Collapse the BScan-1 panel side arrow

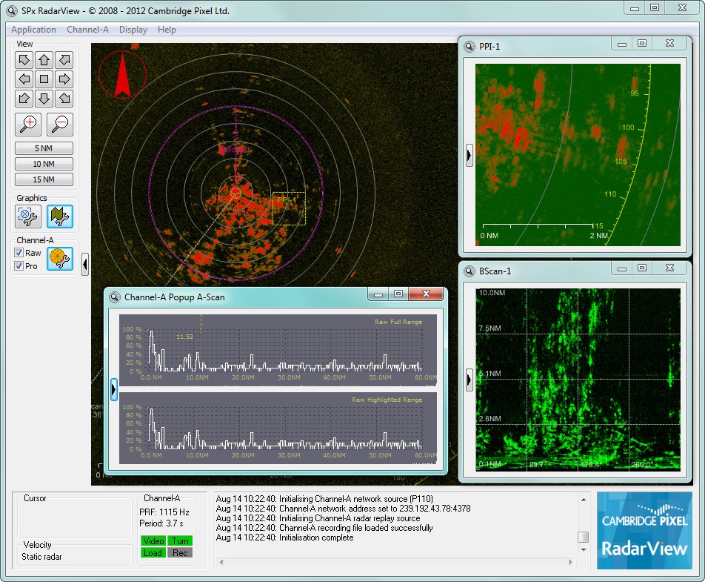point(470,380)
